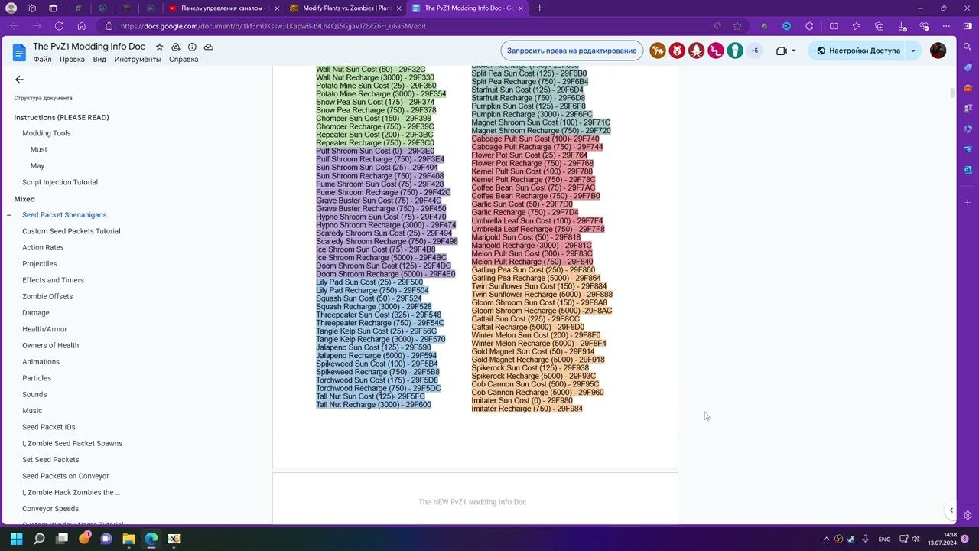This screenshot has height=551, width=979.
Task: Open File Explorer from the taskbar
Action: click(x=128, y=539)
